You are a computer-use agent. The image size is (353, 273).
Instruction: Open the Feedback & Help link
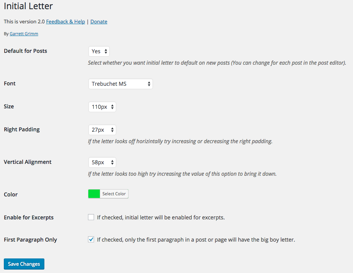coord(65,22)
